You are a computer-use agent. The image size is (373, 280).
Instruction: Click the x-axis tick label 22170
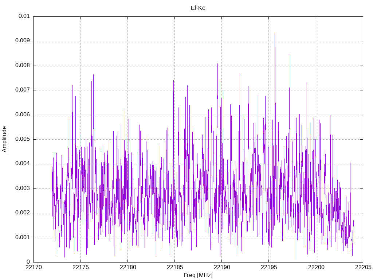pyautogui.click(x=34, y=267)
